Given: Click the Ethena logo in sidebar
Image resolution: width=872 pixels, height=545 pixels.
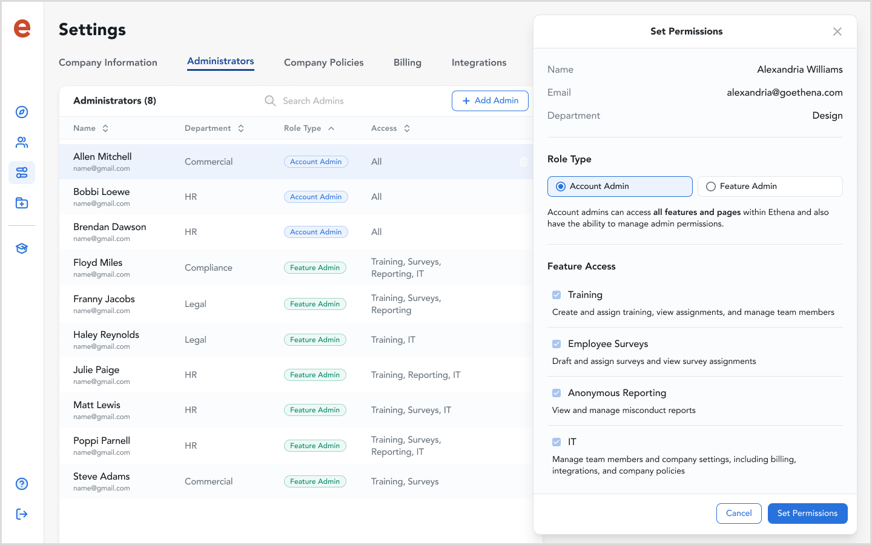Looking at the screenshot, I should pyautogui.click(x=22, y=28).
